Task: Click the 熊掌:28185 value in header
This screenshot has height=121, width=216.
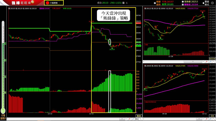Action: (168, 4)
